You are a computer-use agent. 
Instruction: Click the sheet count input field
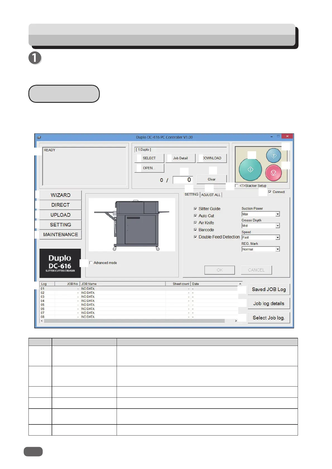(183, 180)
